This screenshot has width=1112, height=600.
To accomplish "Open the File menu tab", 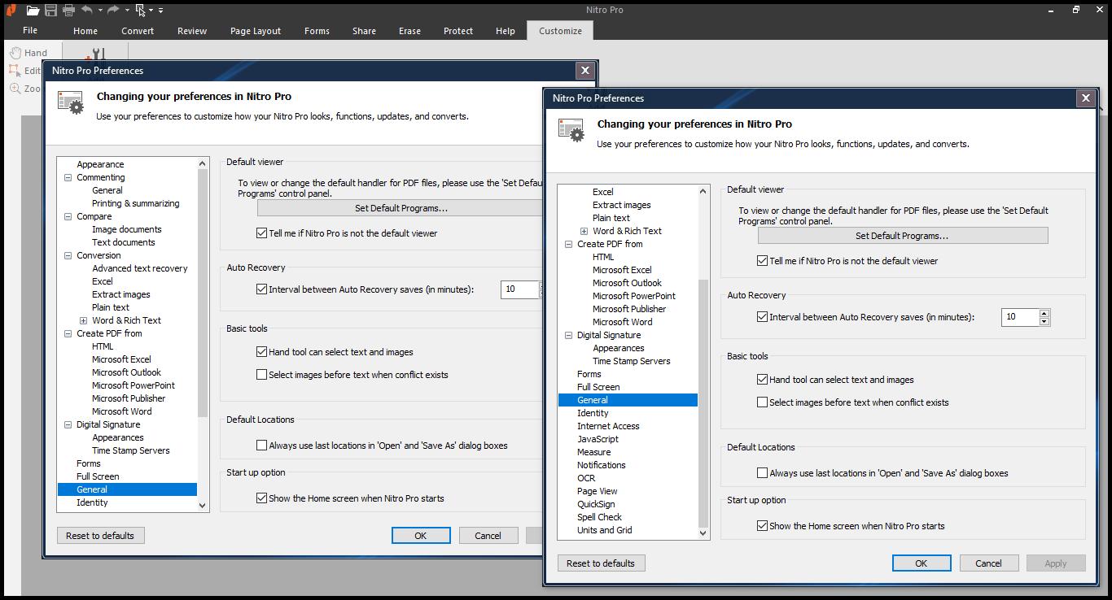I will [x=30, y=30].
